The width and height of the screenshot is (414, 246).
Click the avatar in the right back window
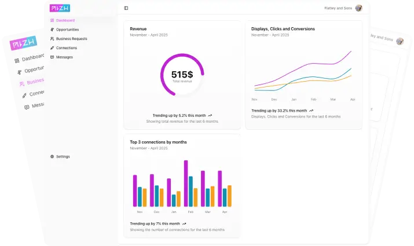(x=400, y=42)
